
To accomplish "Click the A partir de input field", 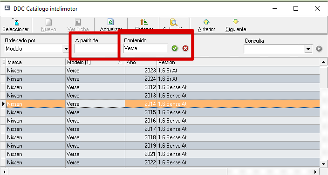I will pyautogui.click(x=96, y=49).
